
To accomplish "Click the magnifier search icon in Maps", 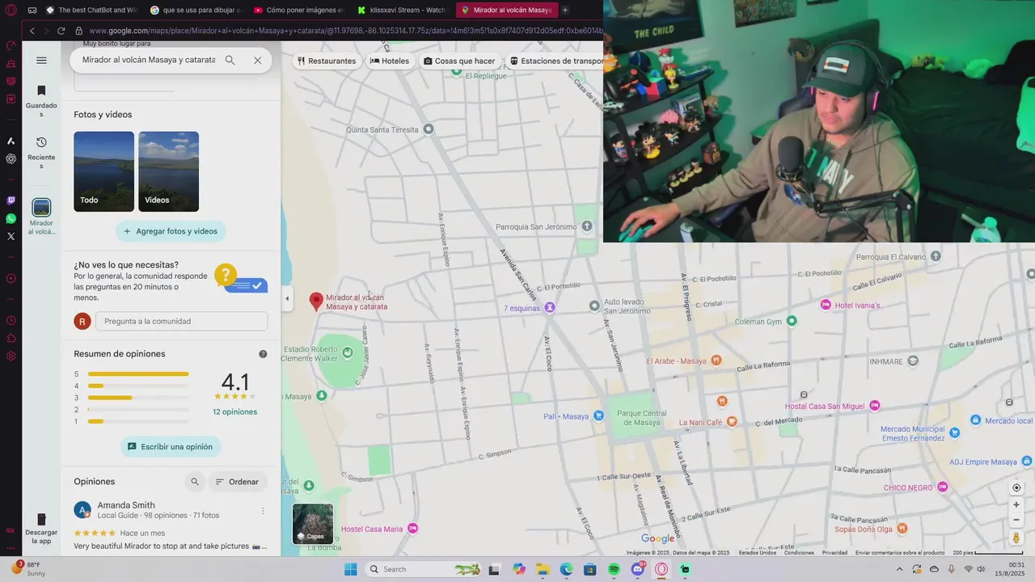I will click(230, 60).
